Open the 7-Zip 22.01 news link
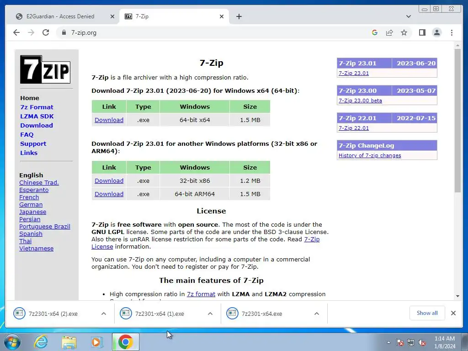 [x=354, y=128]
